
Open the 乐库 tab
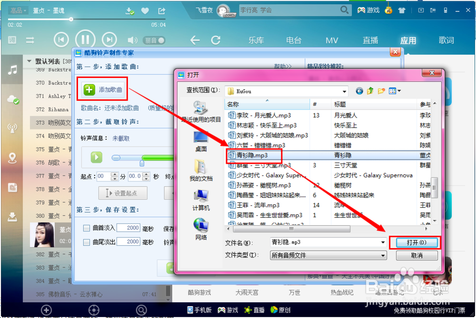click(x=256, y=40)
